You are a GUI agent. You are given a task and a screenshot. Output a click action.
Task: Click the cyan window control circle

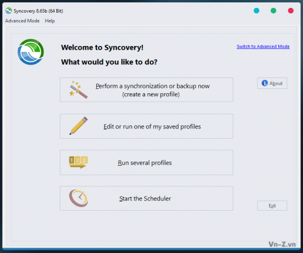[x=256, y=10]
